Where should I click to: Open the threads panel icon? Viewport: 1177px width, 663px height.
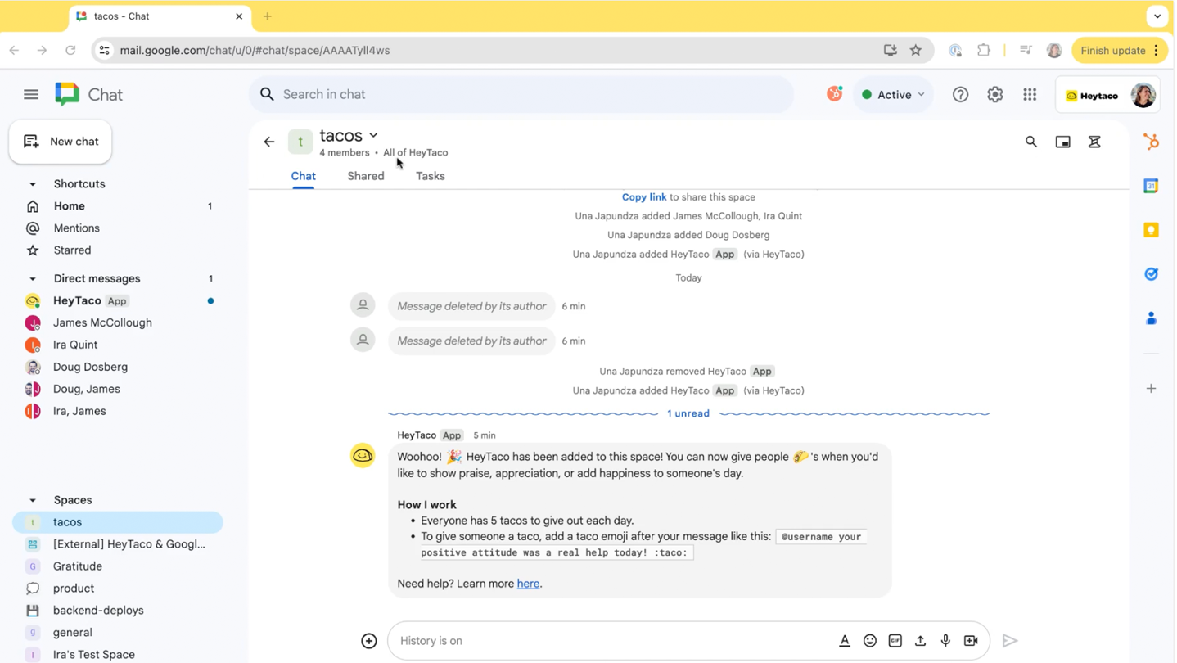[x=1094, y=142]
